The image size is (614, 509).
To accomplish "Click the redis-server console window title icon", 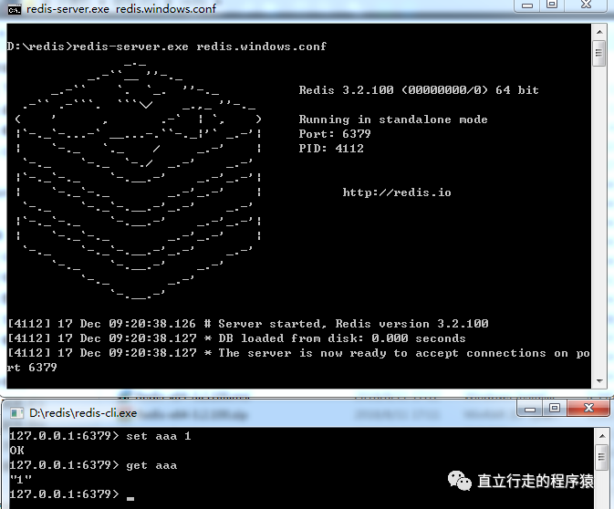I will coord(15,9).
